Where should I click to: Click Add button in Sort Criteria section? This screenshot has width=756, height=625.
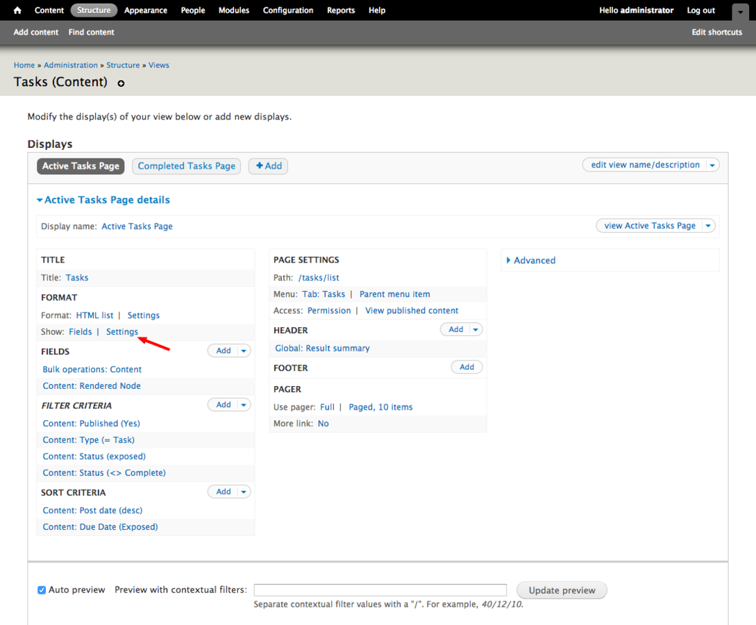pos(224,492)
